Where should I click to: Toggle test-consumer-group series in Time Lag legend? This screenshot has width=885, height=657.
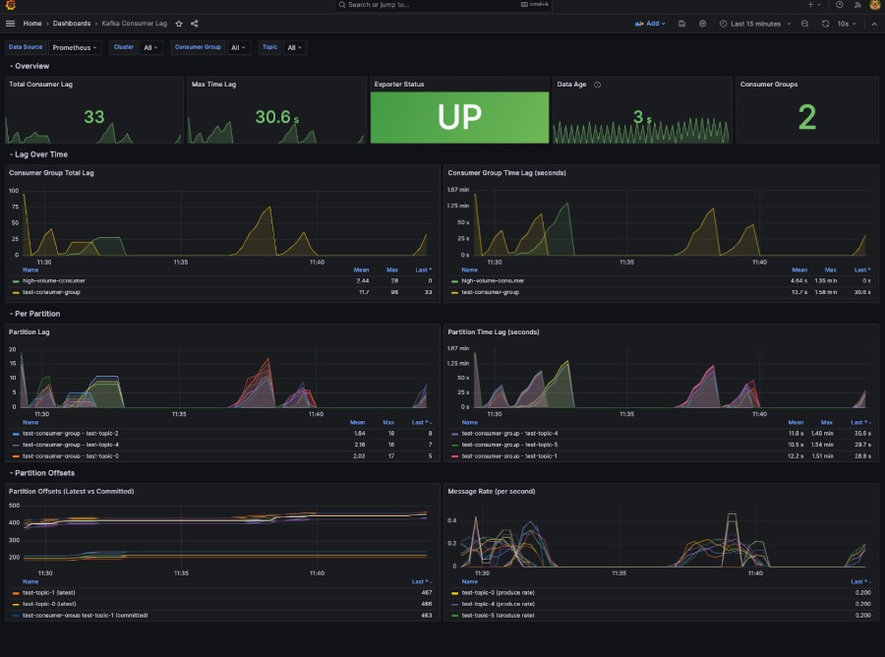pyautogui.click(x=488, y=292)
